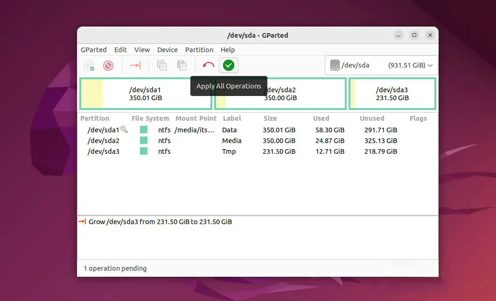Click the Copy partition toolbar icon
This screenshot has height=301, width=496.
162,66
